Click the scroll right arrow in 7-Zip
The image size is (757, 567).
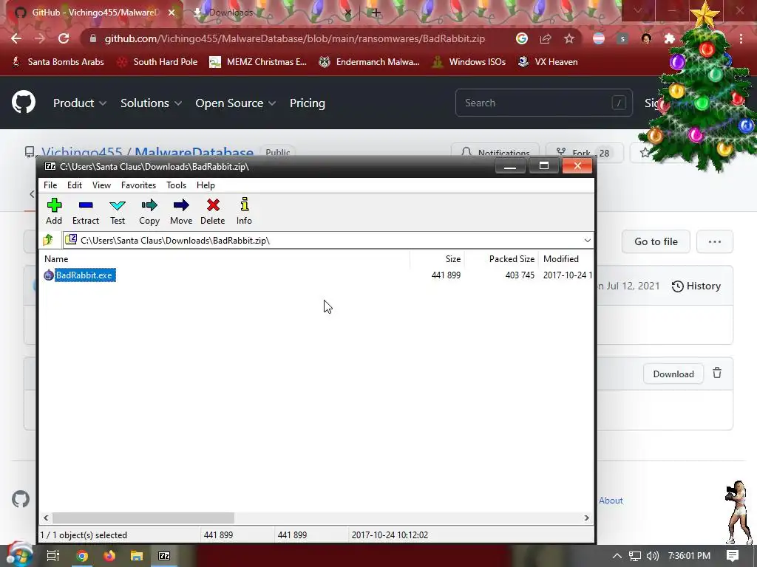[x=586, y=518]
